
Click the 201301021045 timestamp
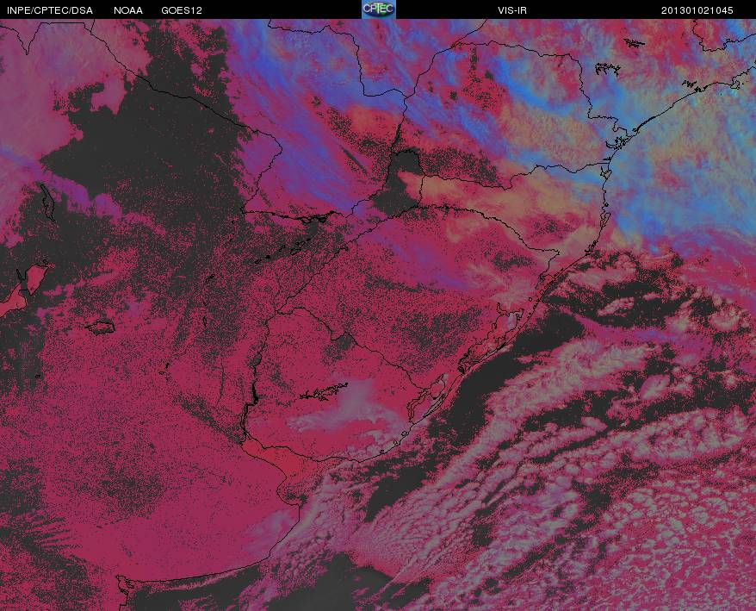(x=697, y=10)
